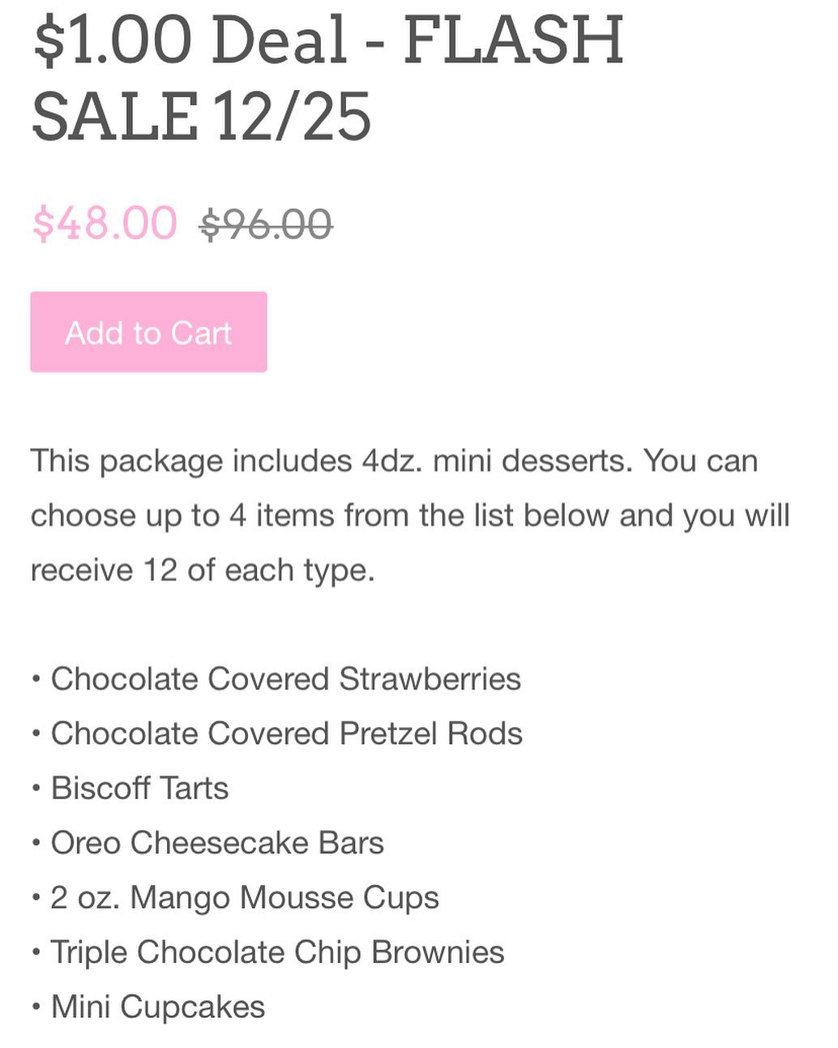Screen dimensions: 838x1048
Task: Select the Oreo Cheesecake Bars list item
Action: (217, 843)
